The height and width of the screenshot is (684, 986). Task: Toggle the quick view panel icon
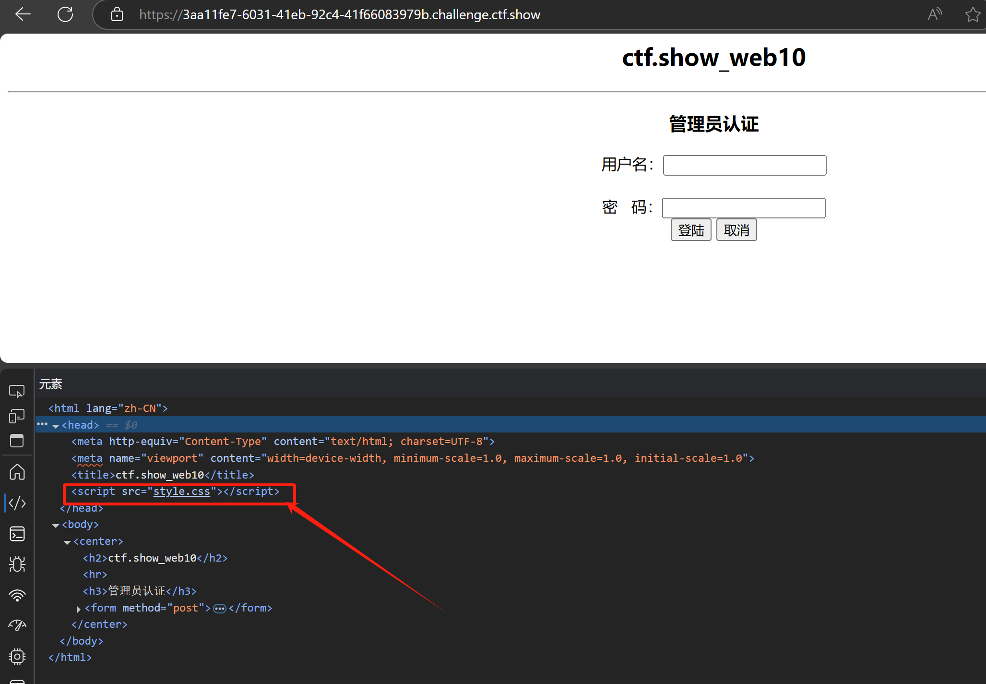point(17,441)
